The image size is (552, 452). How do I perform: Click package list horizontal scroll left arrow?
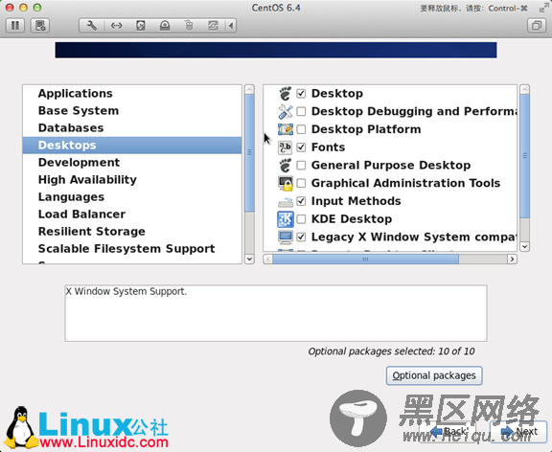tap(268, 260)
